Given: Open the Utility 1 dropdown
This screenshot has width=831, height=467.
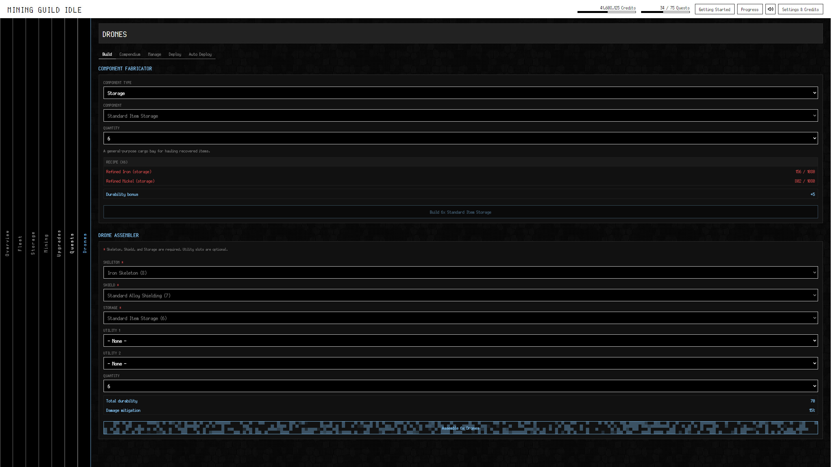Looking at the screenshot, I should 460,341.
